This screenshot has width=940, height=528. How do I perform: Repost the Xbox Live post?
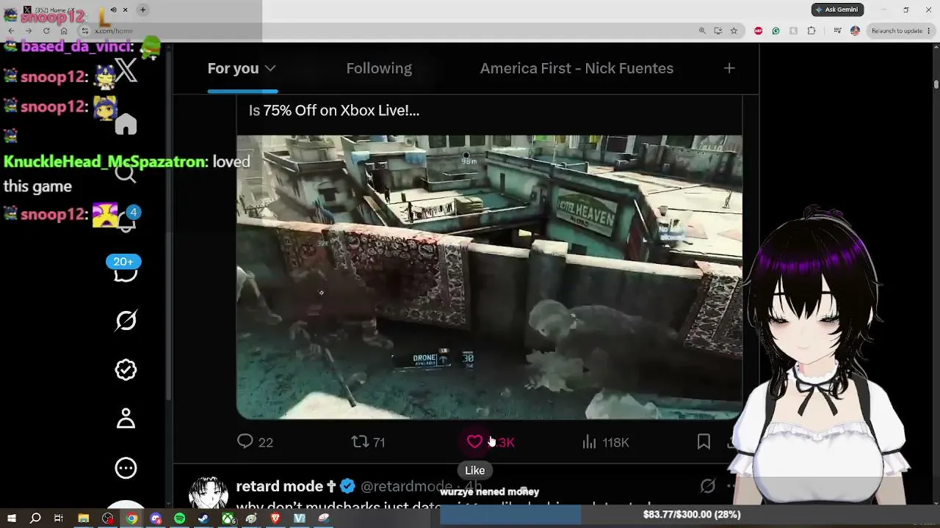pyautogui.click(x=368, y=441)
